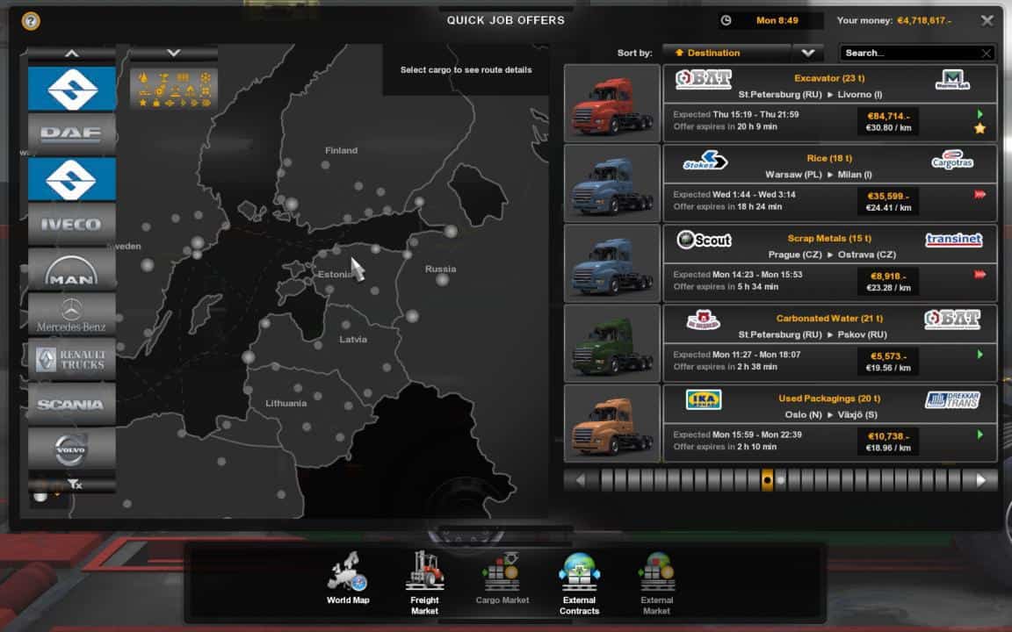
Task: Go to previous page of job offers
Action: 581,480
